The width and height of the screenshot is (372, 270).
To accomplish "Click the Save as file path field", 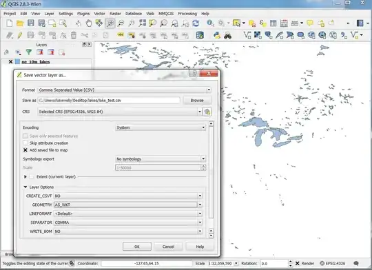I will pyautogui.click(x=109, y=101).
